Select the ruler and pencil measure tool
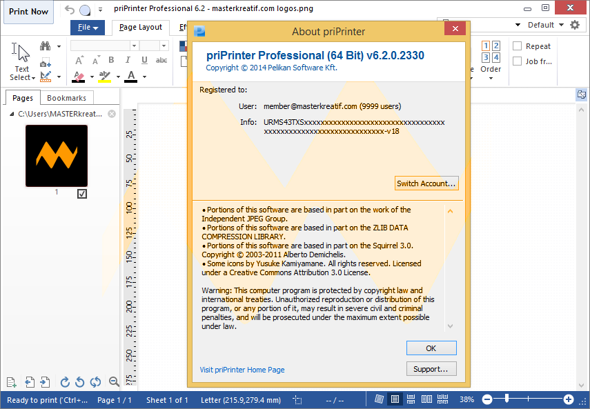This screenshot has width=590, height=409. [x=45, y=77]
